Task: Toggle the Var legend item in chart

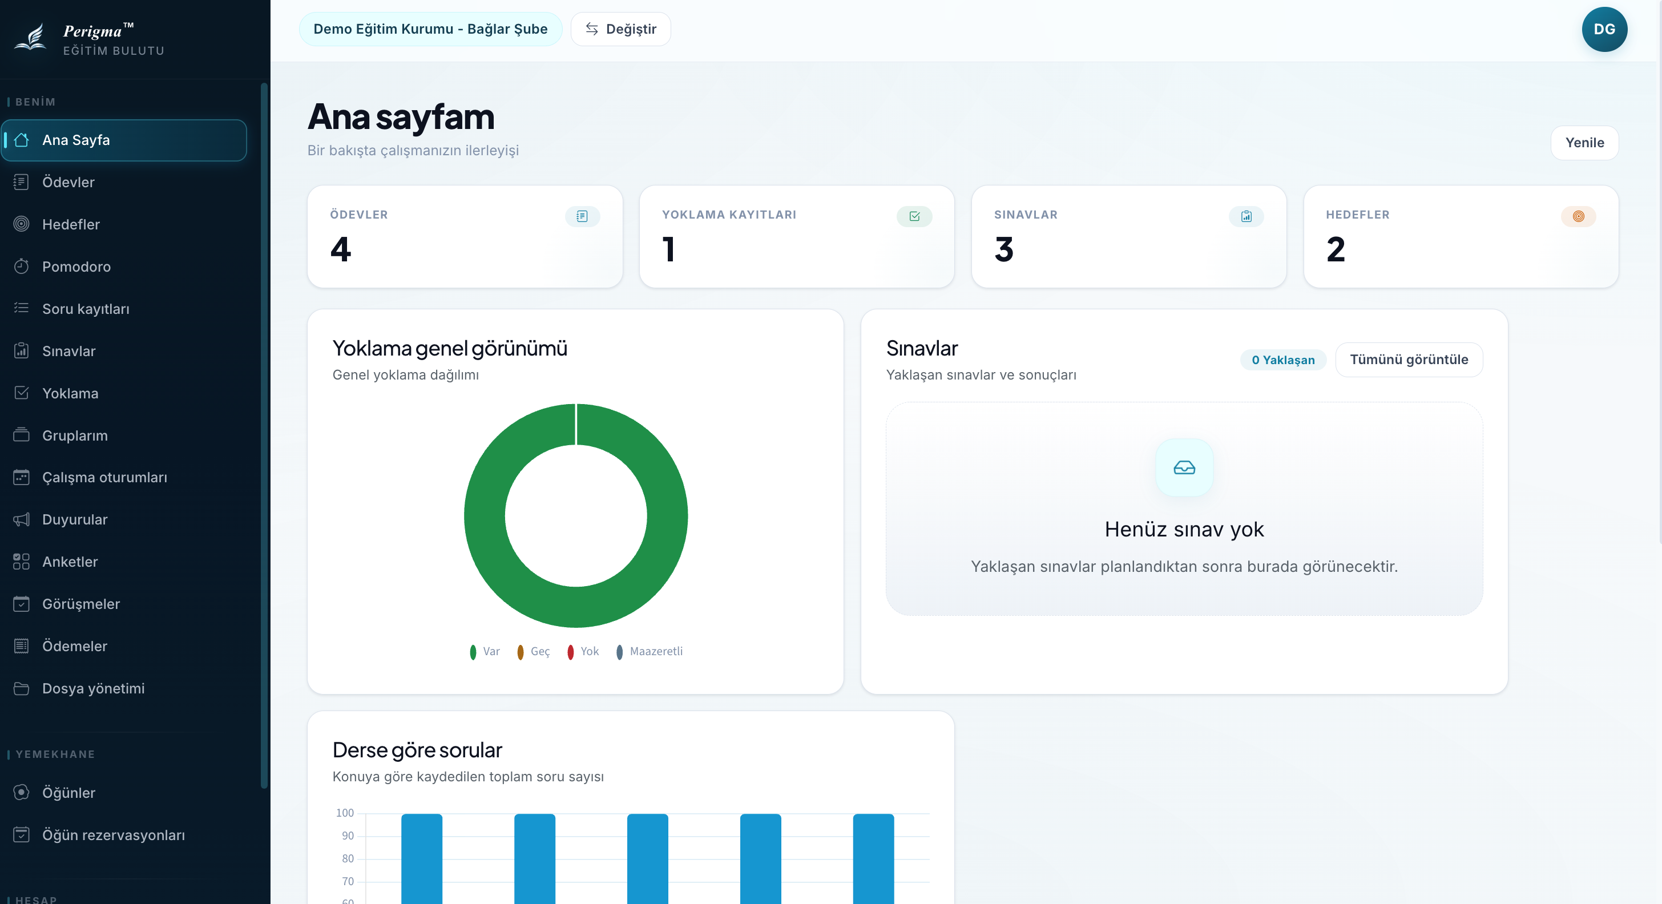Action: (485, 652)
